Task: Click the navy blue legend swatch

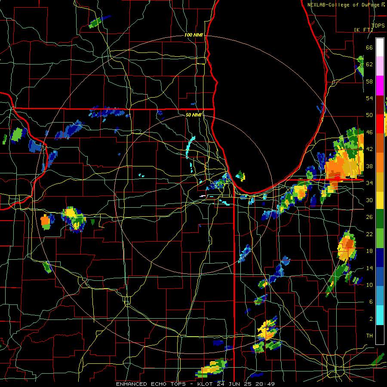Action: click(380, 258)
